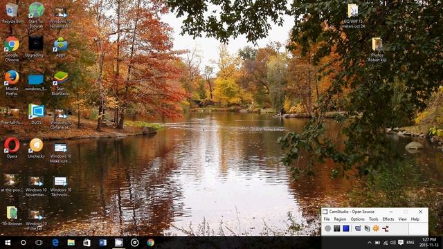Click the CamStudio Record button
Screen dimensions: 443x249
327,228
